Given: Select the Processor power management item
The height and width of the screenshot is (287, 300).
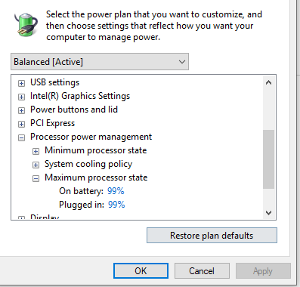Looking at the screenshot, I should click(x=91, y=137).
